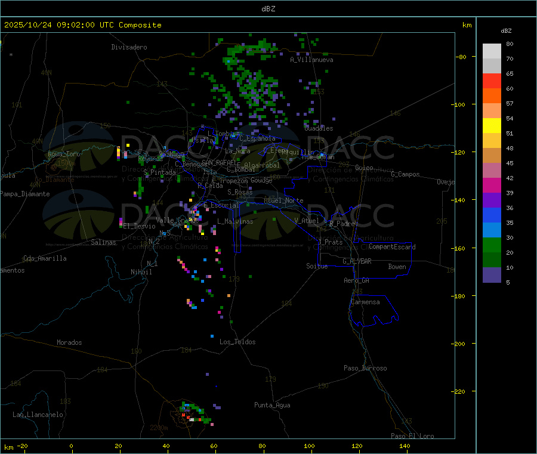Click the Valle_Grande map label
The image size is (537, 454).
177,220
